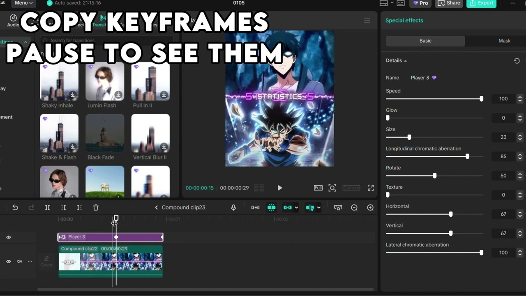Click the timeline fit-to-window icon beside zoom out
526x296 pixels.
coord(338,208)
